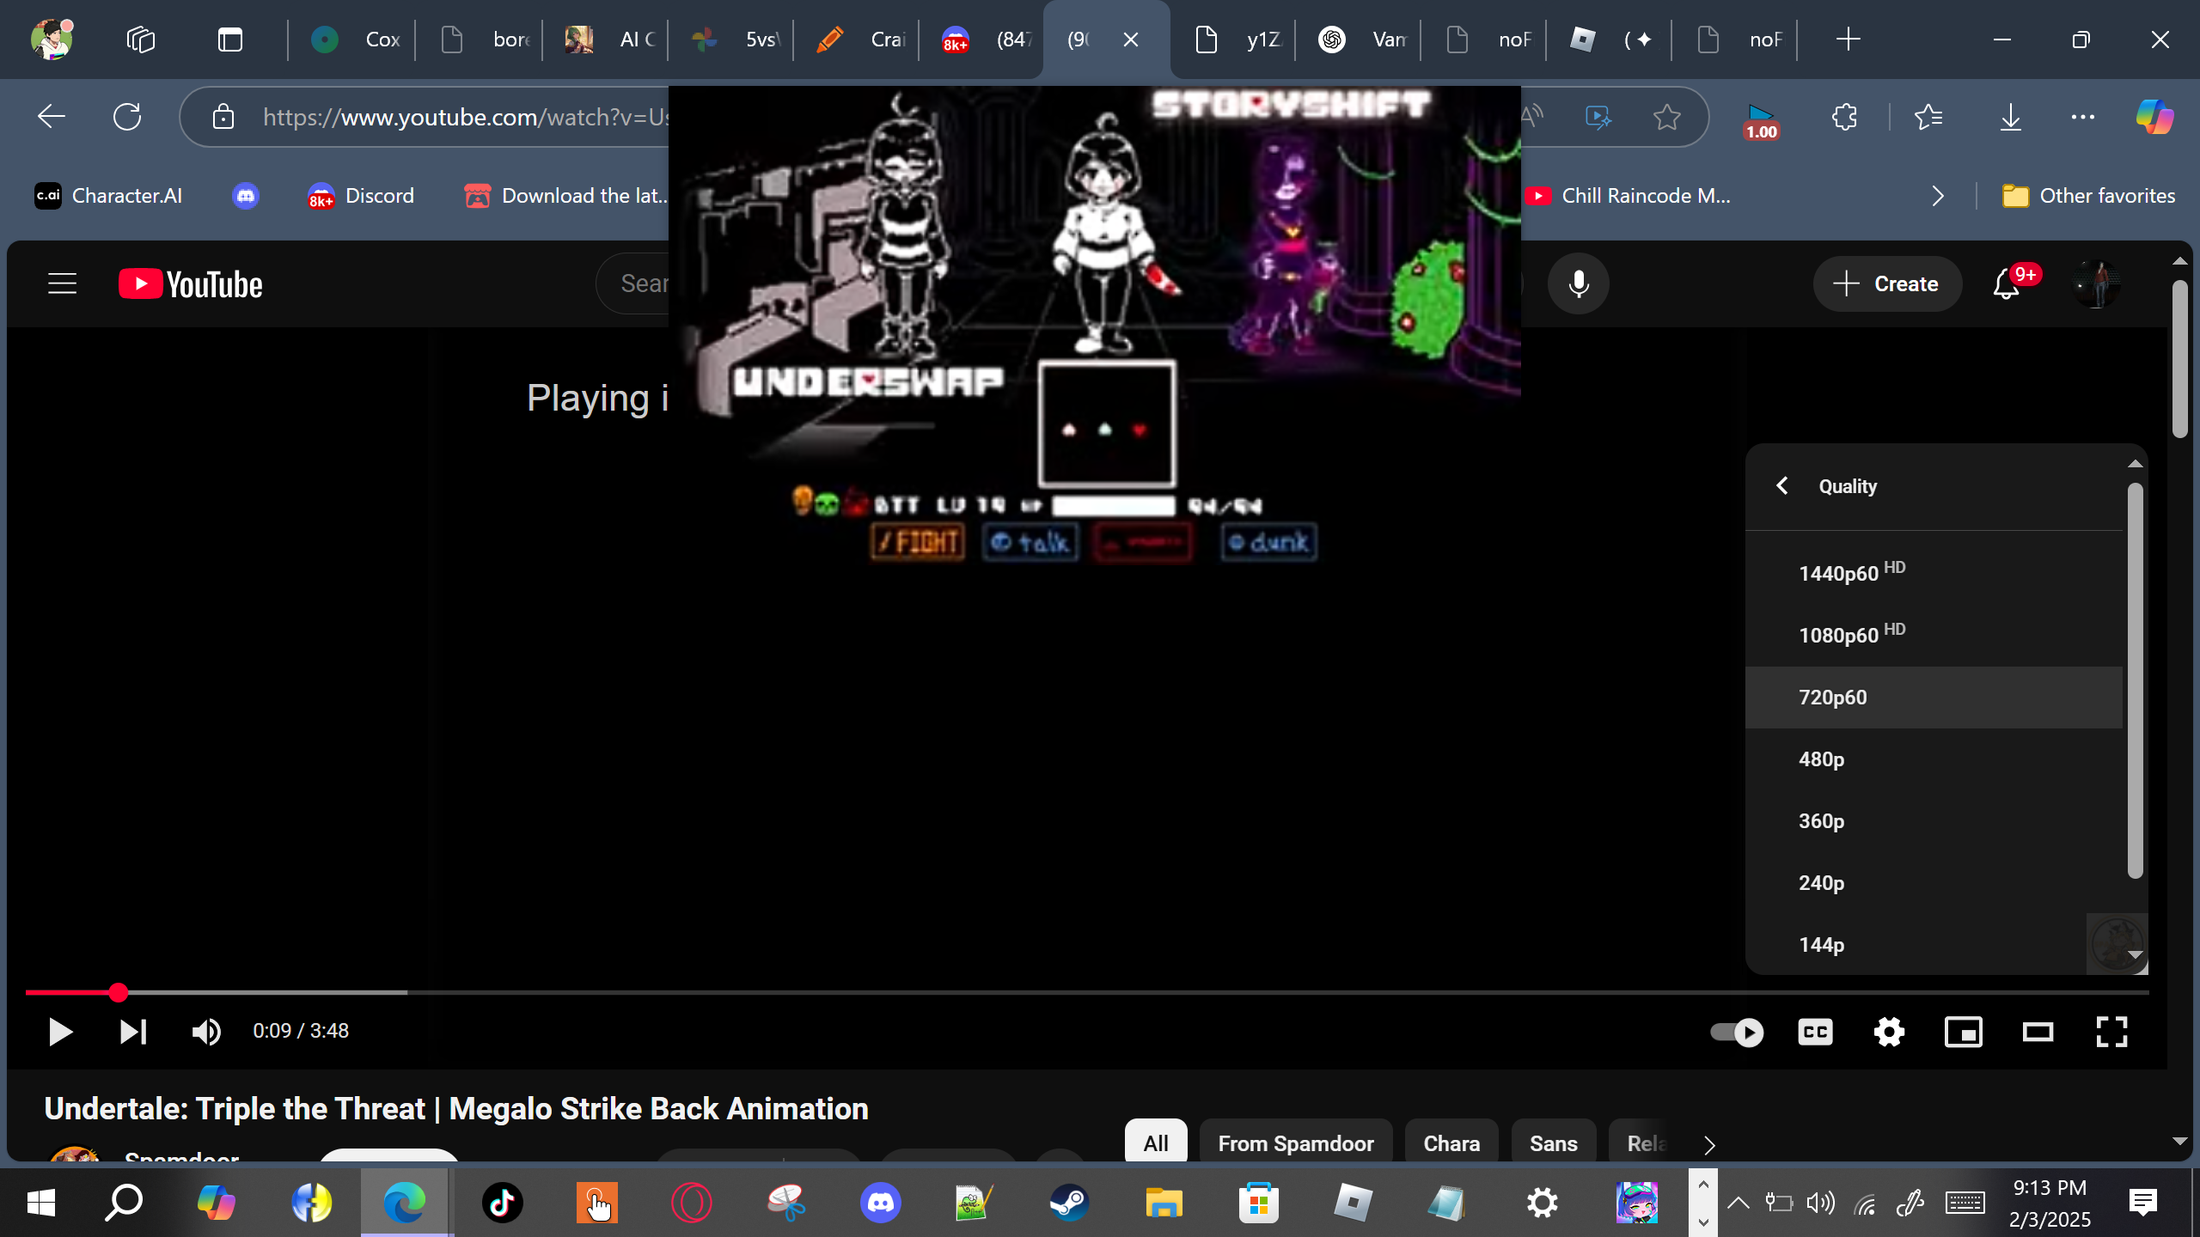Select 1080p60 HD quality
2200x1237 pixels.
1934,635
